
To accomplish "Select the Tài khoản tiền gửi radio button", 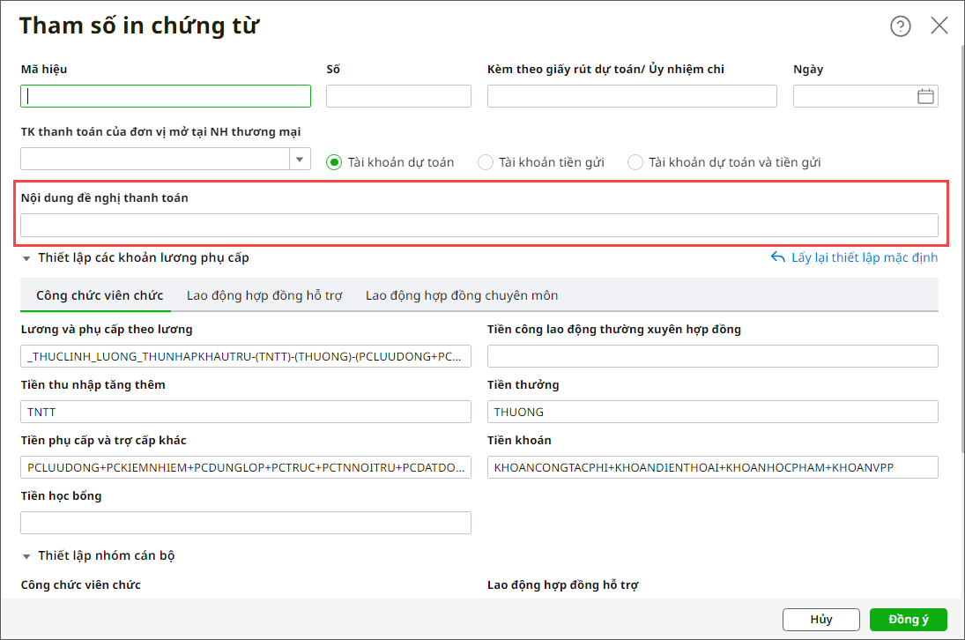I will click(485, 162).
